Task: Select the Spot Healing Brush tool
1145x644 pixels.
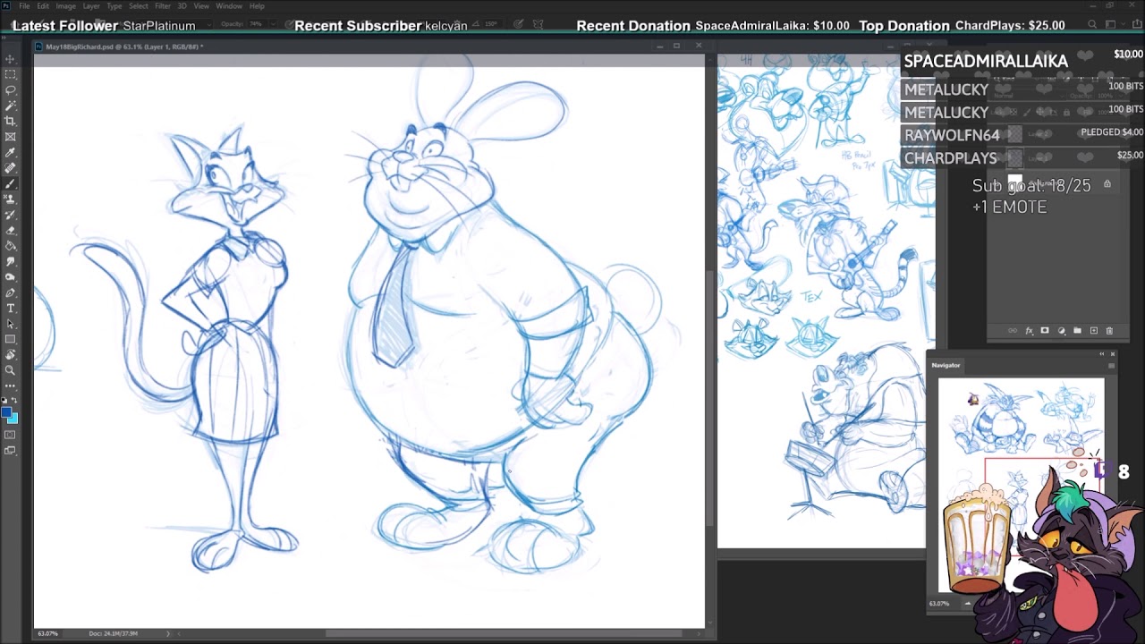Action: coord(11,168)
